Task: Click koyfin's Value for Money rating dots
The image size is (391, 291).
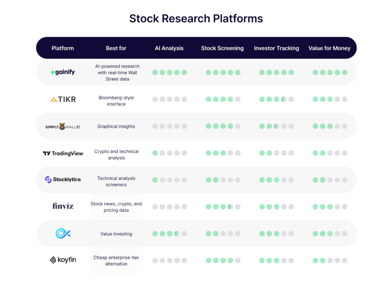Action: click(330, 261)
